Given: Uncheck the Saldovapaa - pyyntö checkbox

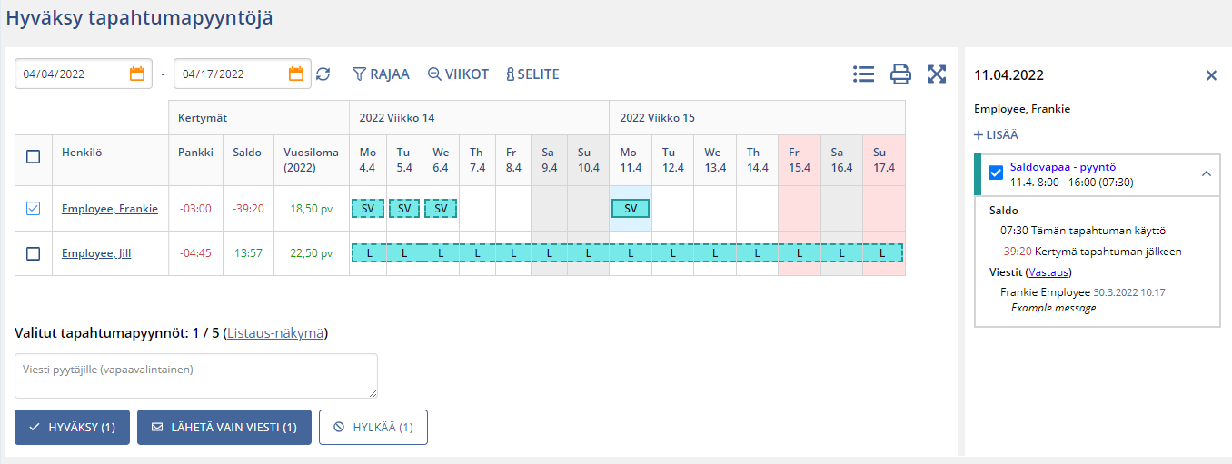Looking at the screenshot, I should click(996, 173).
